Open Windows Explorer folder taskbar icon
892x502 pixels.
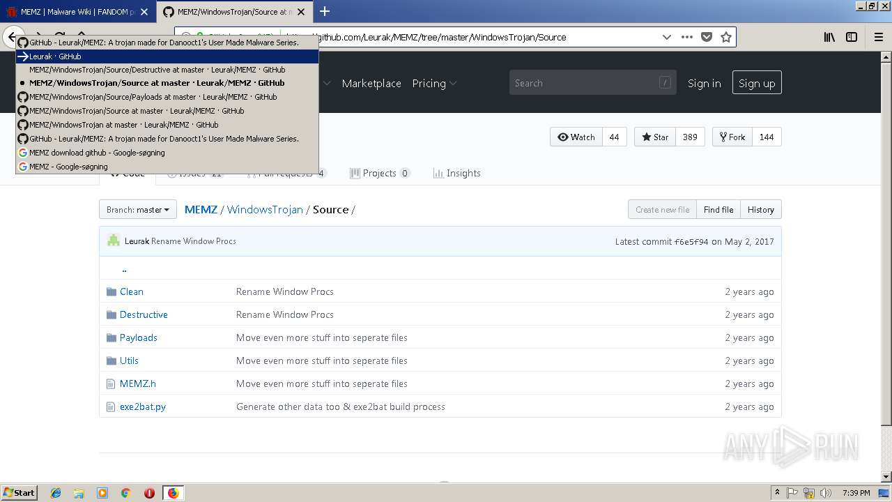point(79,493)
